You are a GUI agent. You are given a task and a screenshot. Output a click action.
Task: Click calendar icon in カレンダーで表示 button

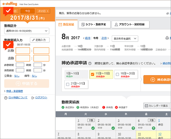pyautogui.click(x=146, y=106)
